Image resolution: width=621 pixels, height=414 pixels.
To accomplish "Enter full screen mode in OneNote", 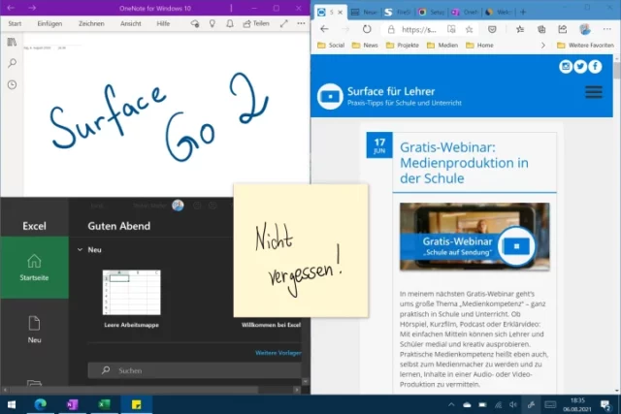I will 283,23.
